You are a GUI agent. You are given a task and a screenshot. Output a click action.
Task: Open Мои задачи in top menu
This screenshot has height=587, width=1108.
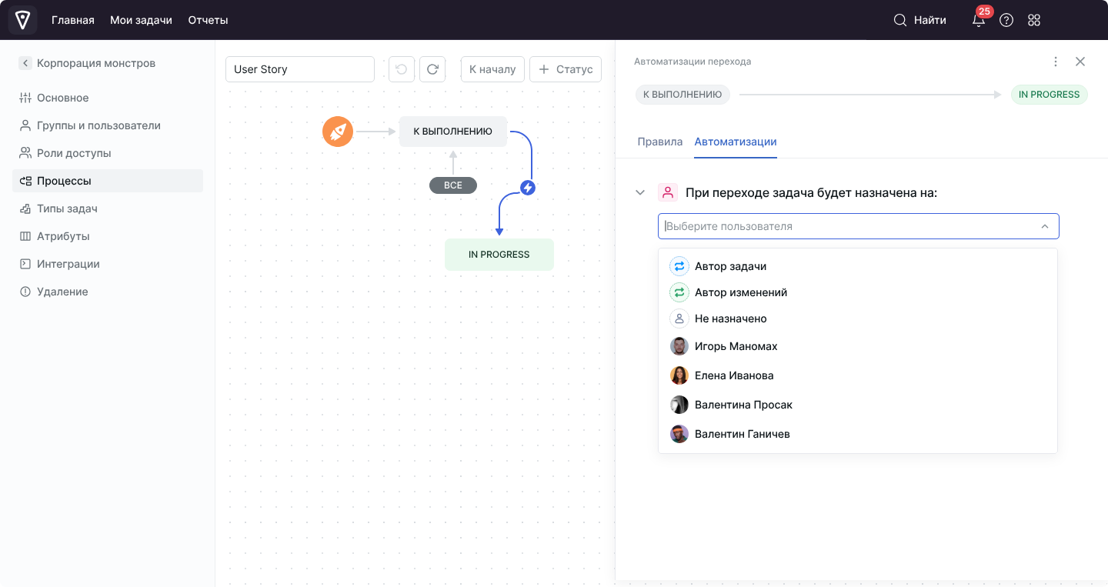[x=141, y=20]
